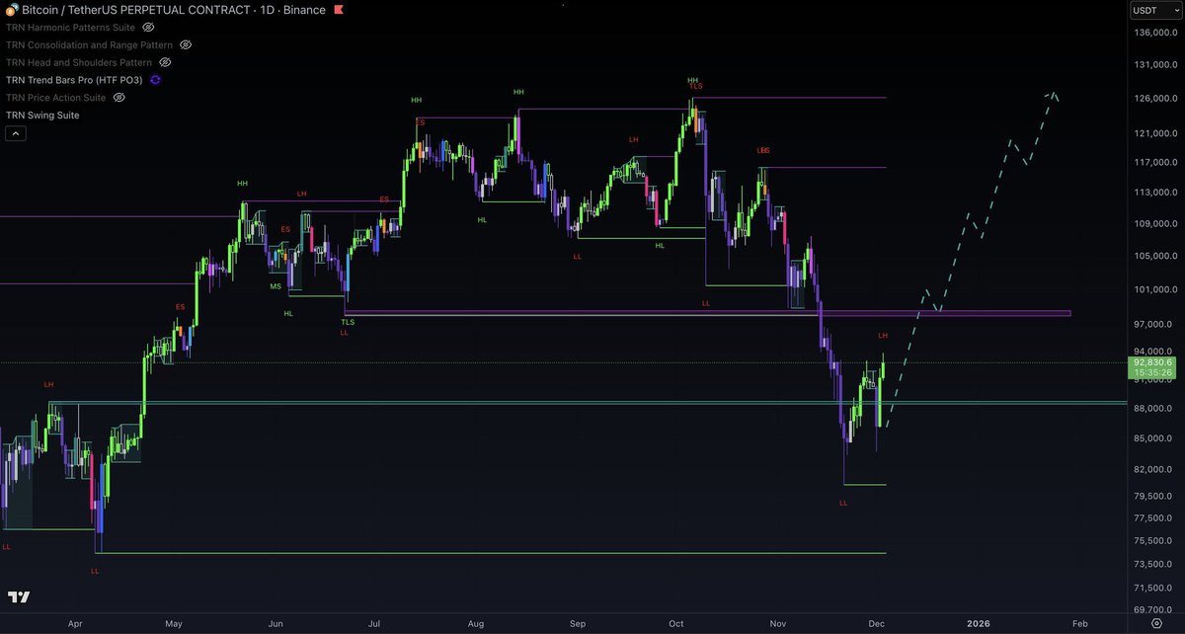Click the 85,000.0 price axis label

click(1155, 439)
